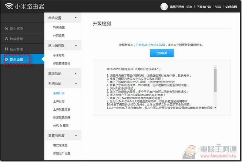Click the changelog scroll up arrow
242x162 pixels.
(x=215, y=67)
